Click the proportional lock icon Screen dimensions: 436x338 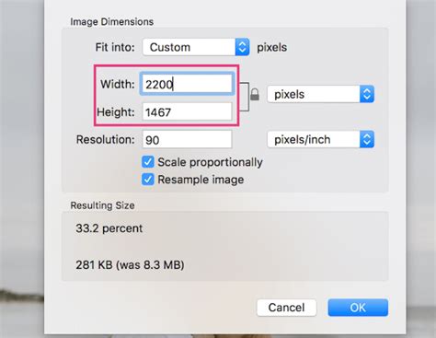tap(255, 94)
